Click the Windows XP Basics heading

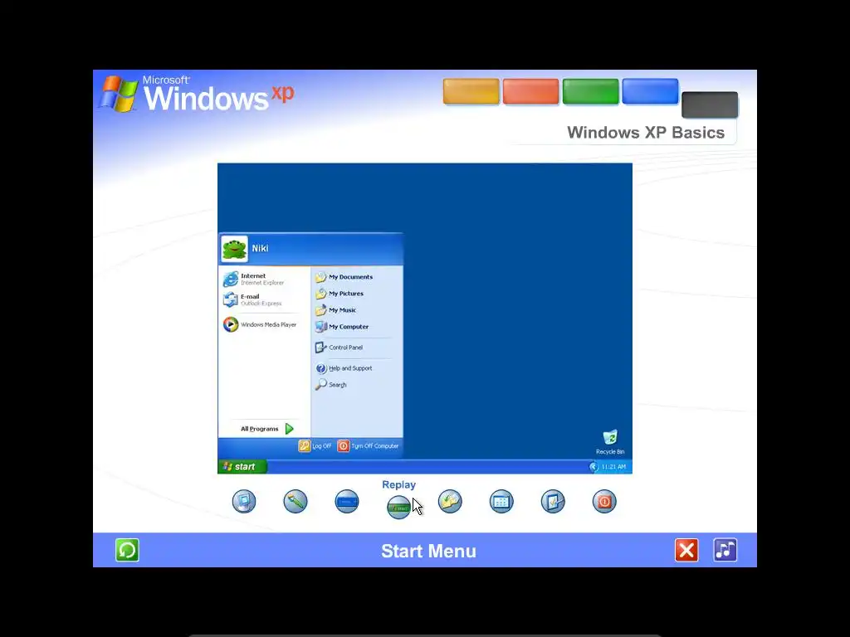[x=646, y=133]
